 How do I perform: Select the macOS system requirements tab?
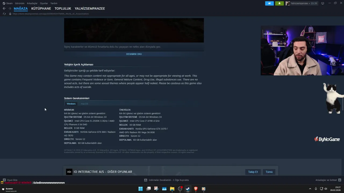coord(84,104)
